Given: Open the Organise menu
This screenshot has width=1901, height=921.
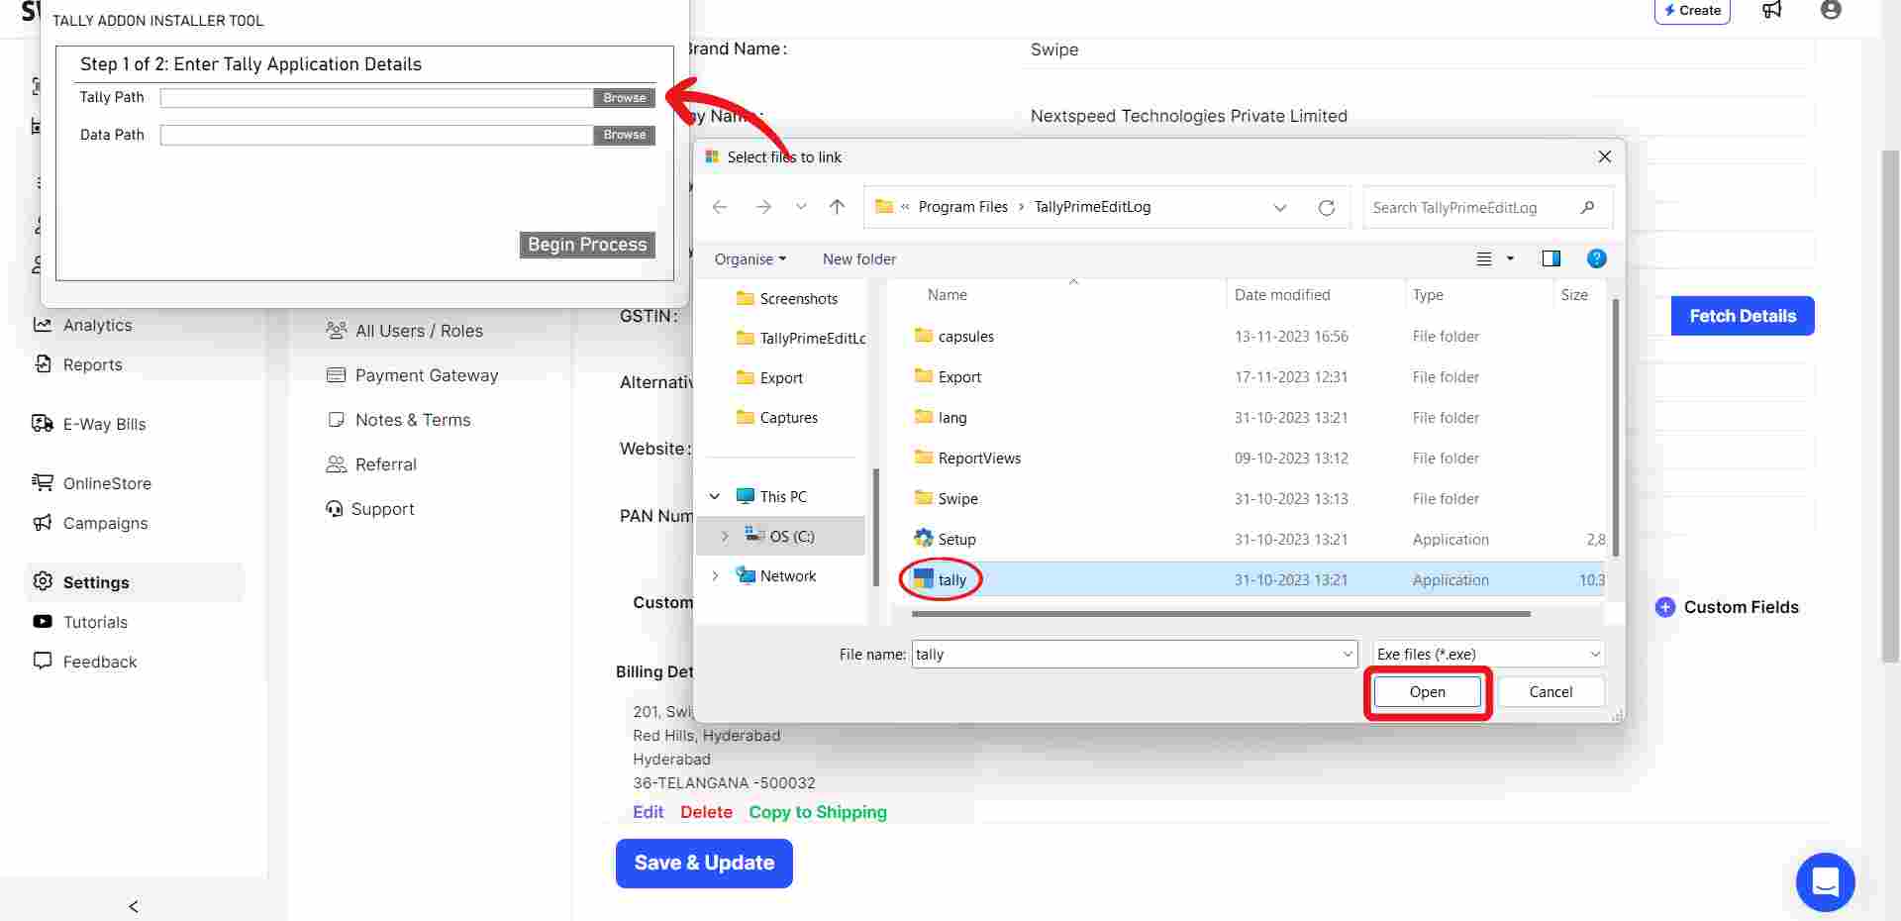Looking at the screenshot, I should (750, 258).
